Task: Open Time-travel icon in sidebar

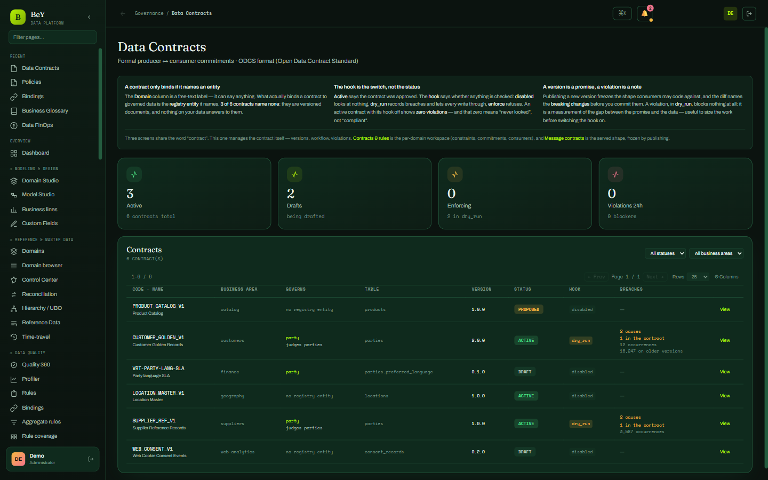Action: coord(14,337)
